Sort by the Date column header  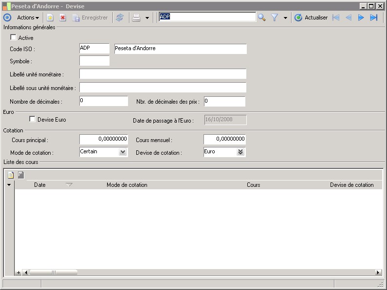tap(40, 185)
